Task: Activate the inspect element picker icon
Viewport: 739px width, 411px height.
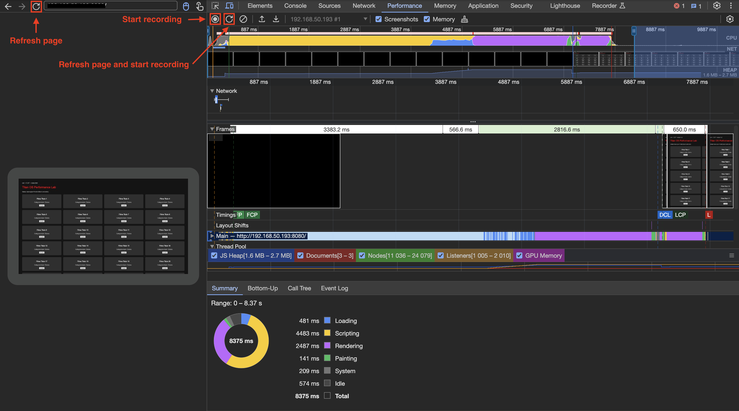Action: coord(215,6)
